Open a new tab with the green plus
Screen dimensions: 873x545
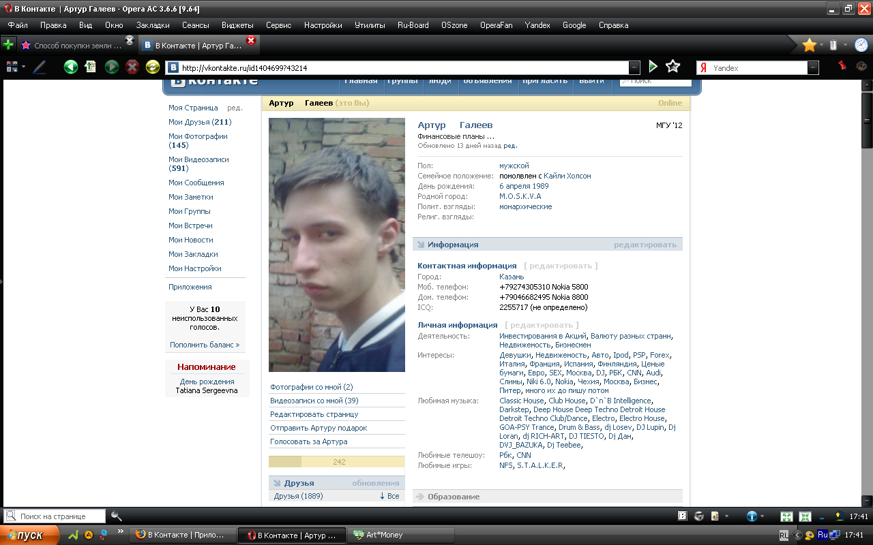pos(8,45)
